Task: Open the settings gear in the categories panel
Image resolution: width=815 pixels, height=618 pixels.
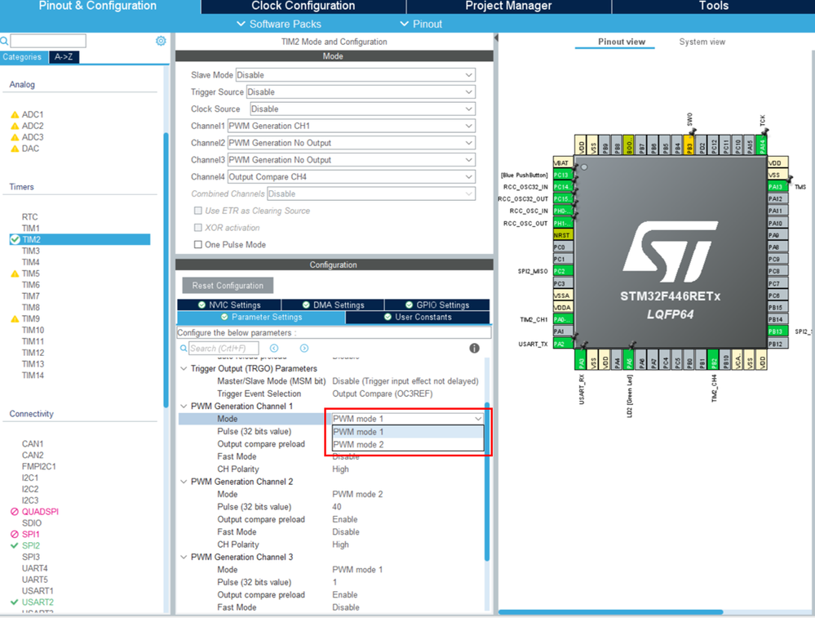Action: pos(161,41)
